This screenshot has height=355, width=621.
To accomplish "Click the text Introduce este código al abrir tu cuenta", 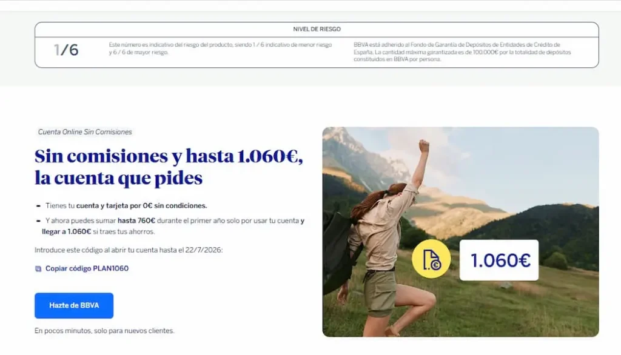I will 129,250.
